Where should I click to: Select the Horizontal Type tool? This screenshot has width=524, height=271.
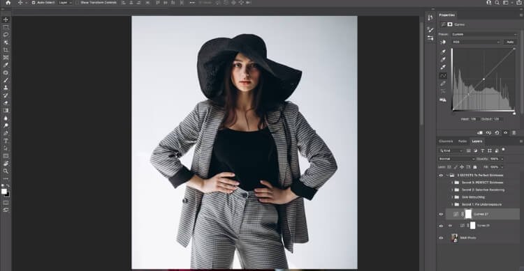coord(6,141)
